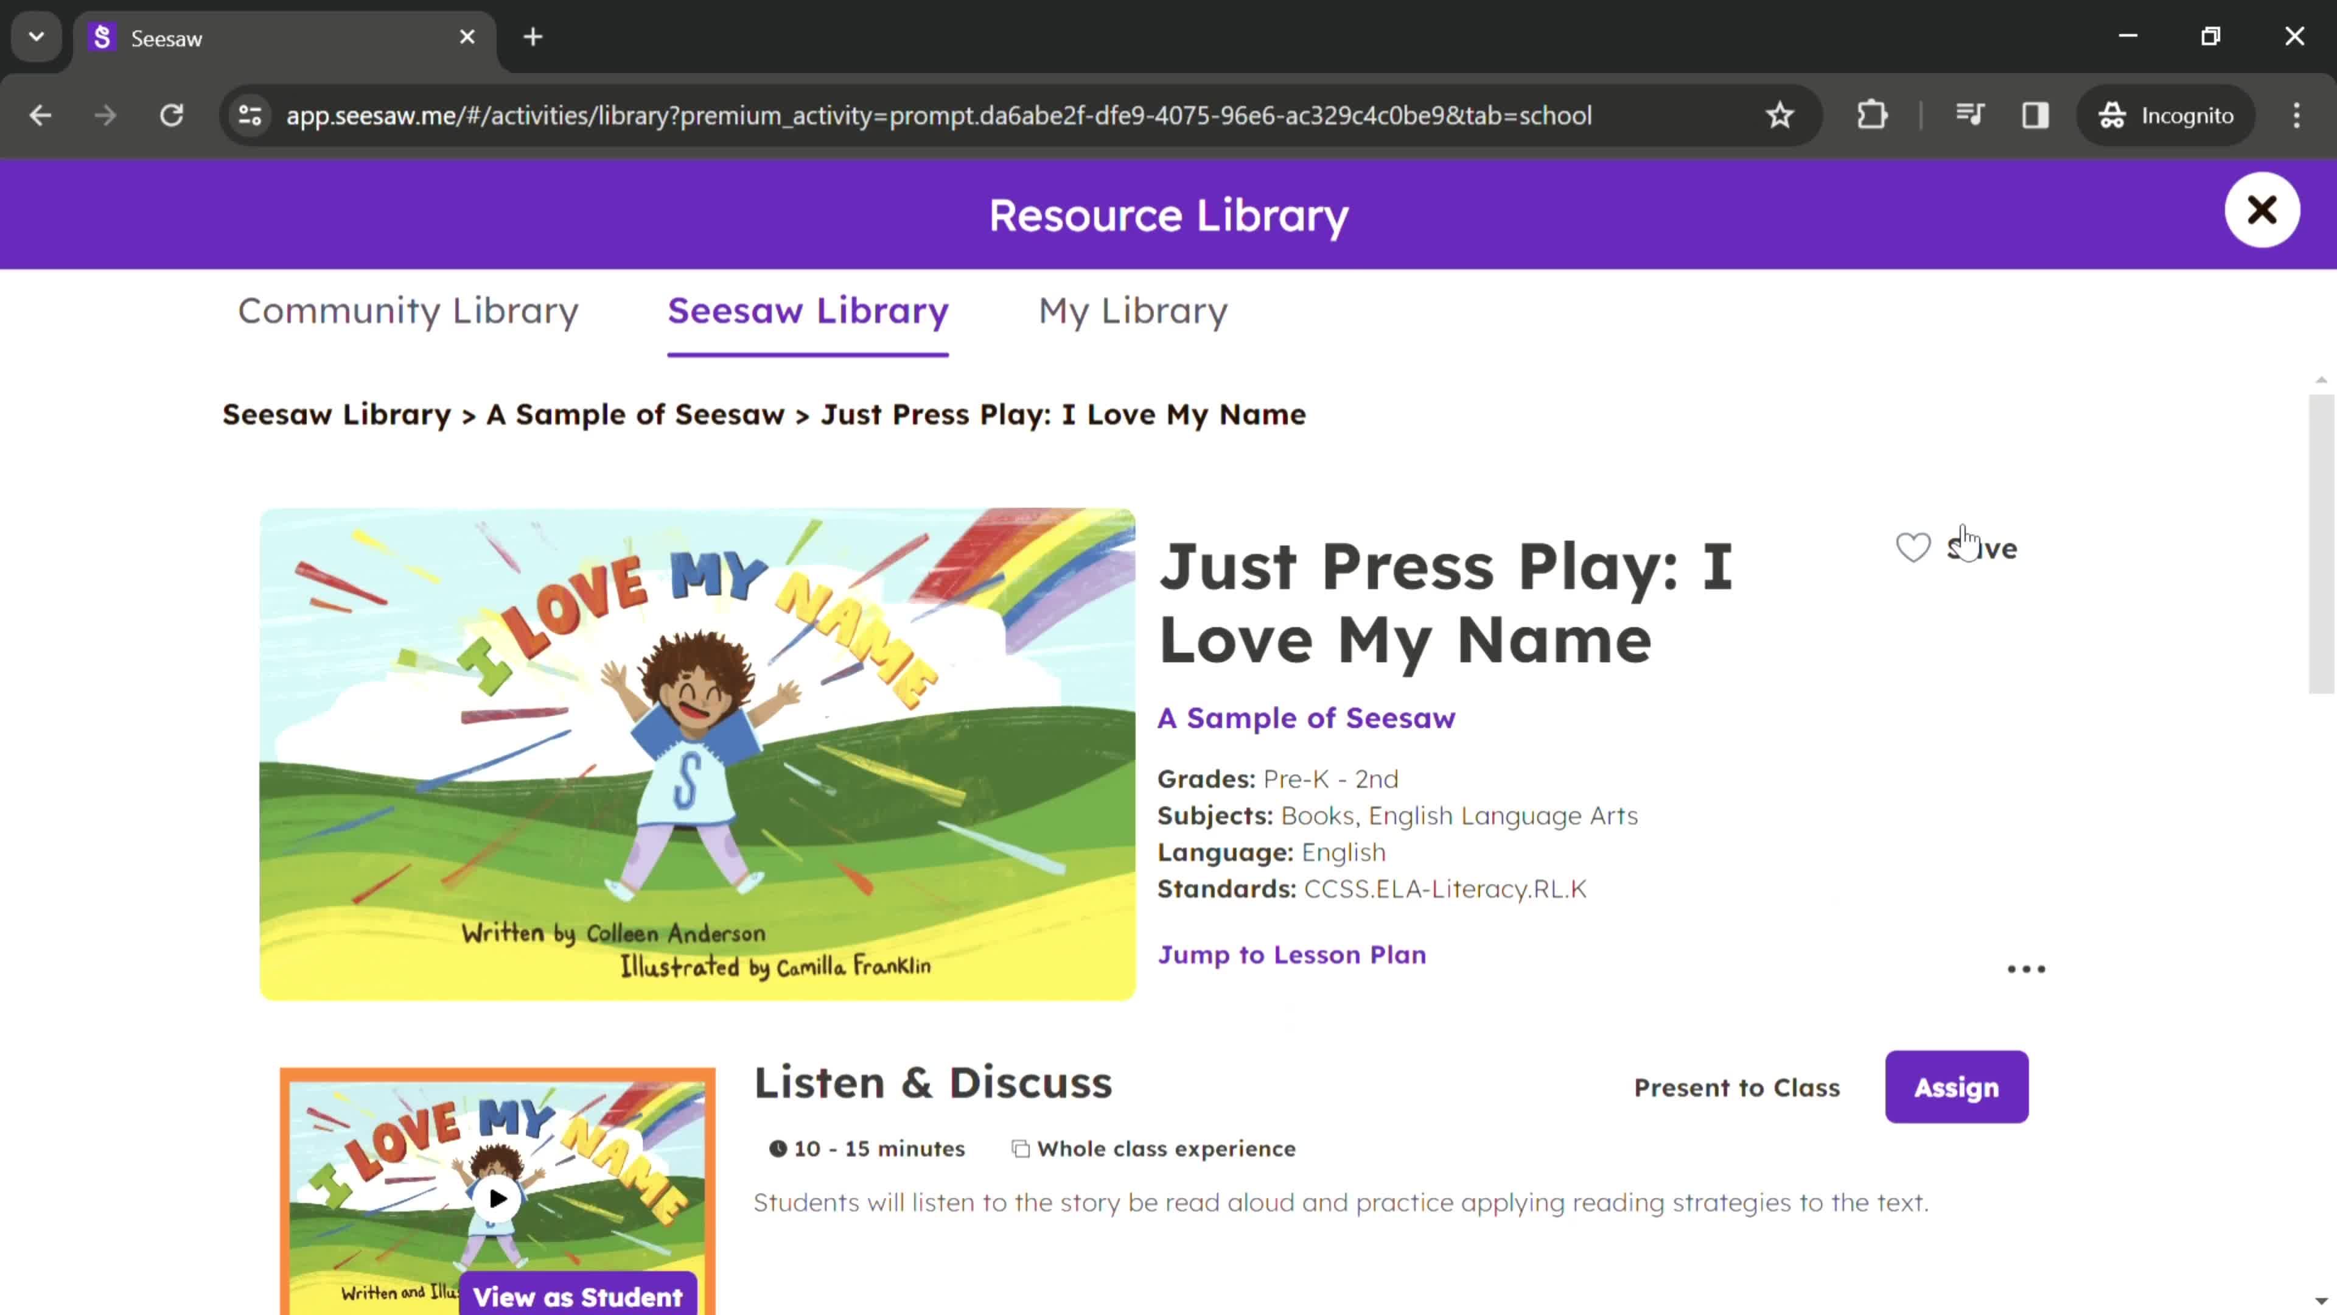2337x1315 pixels.
Task: Click the browser forward arrow
Action: click(106, 115)
